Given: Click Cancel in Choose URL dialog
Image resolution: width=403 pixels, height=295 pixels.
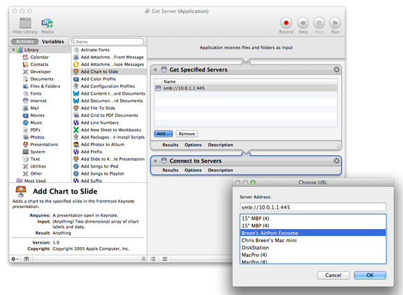Looking at the screenshot, I should coord(333,276).
